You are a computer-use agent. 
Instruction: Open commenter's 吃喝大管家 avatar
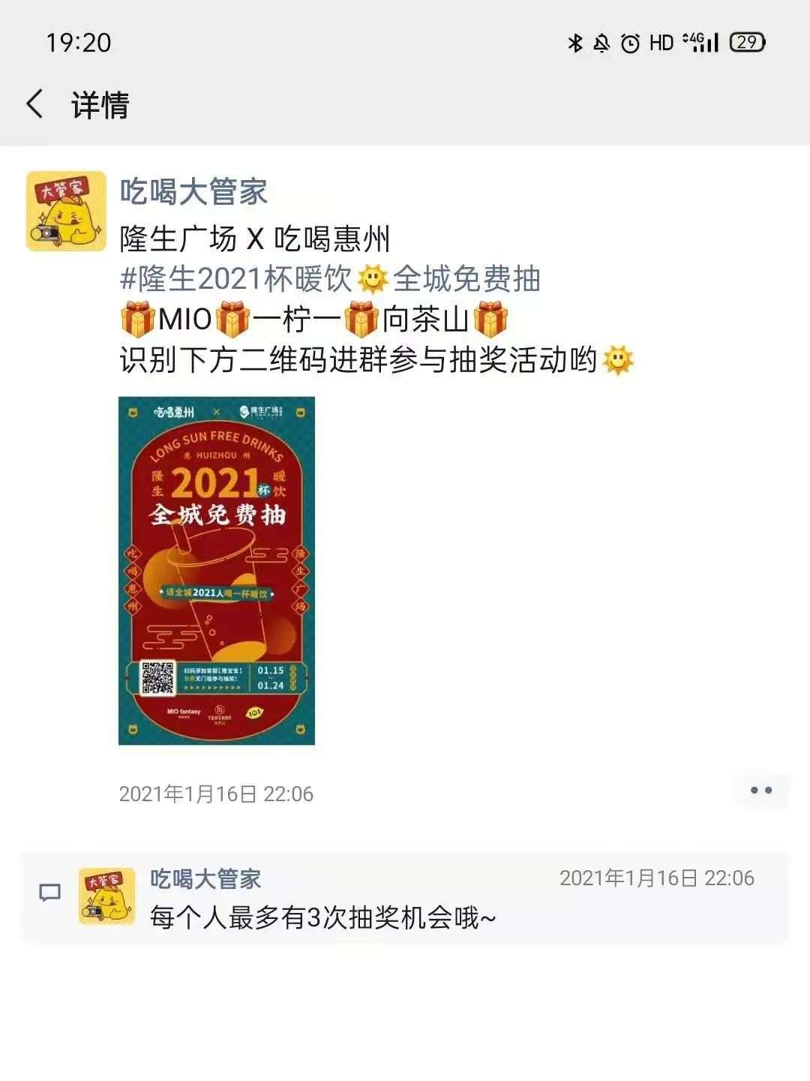point(107,896)
